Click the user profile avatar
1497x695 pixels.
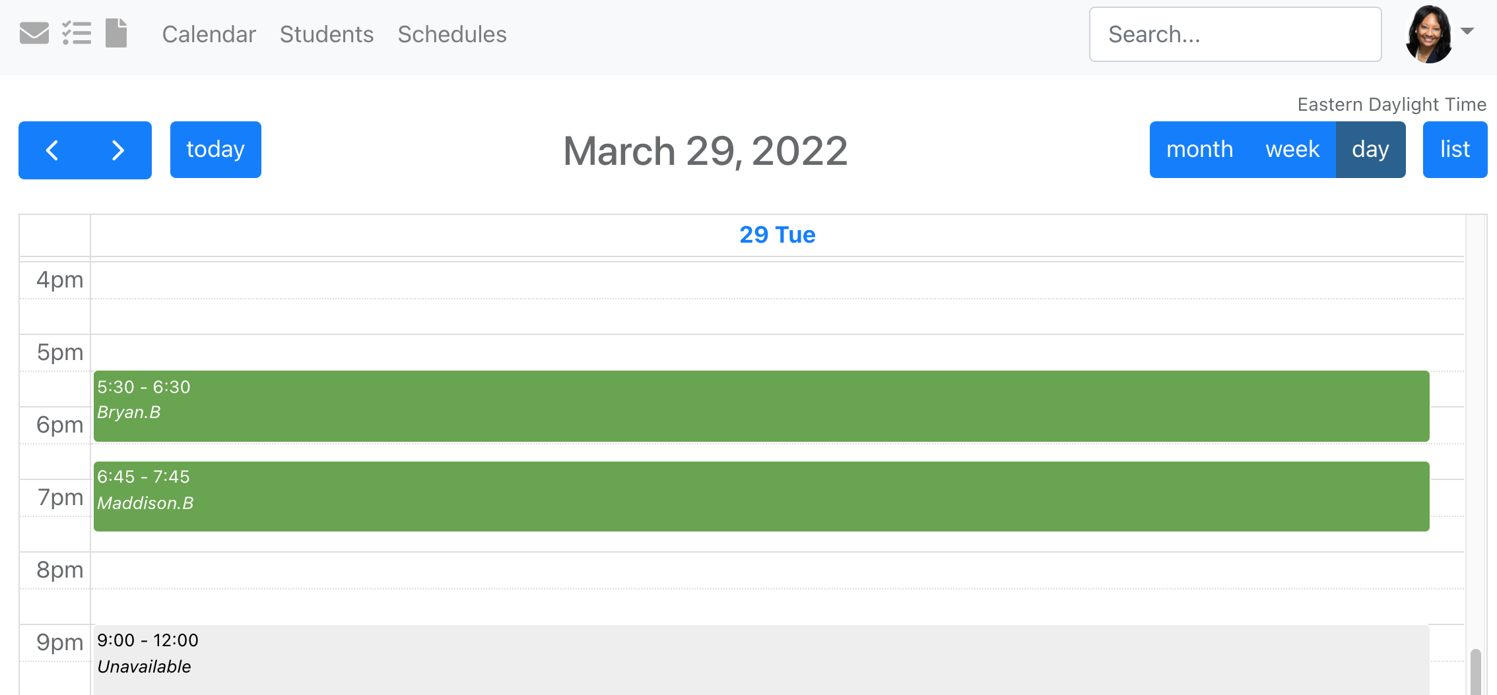[x=1429, y=34]
